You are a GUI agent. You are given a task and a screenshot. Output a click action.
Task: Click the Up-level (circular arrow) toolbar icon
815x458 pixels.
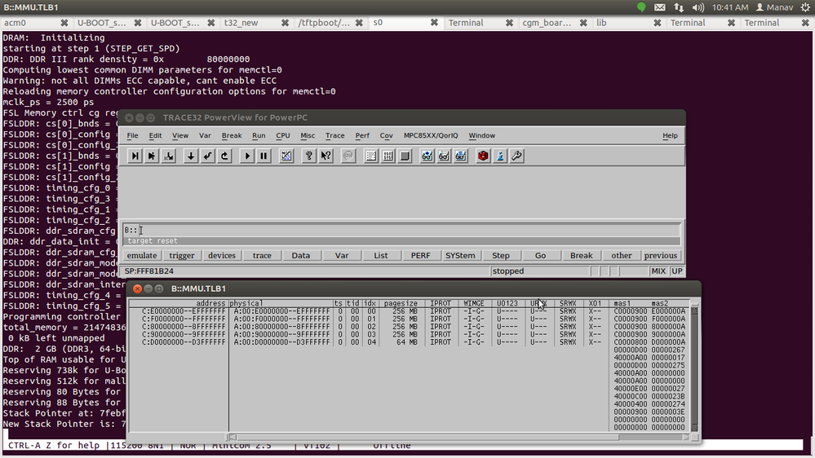coord(224,156)
